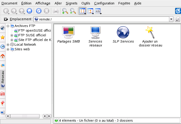This screenshot has width=181, height=124.
Task: Click the sidebar horizontal scrollbar thumb
Action: (x=25, y=116)
